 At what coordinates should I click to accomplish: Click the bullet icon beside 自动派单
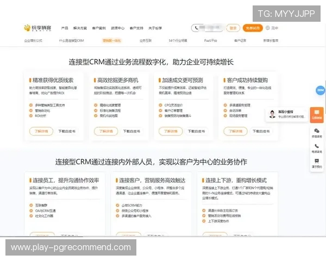pos(225,110)
